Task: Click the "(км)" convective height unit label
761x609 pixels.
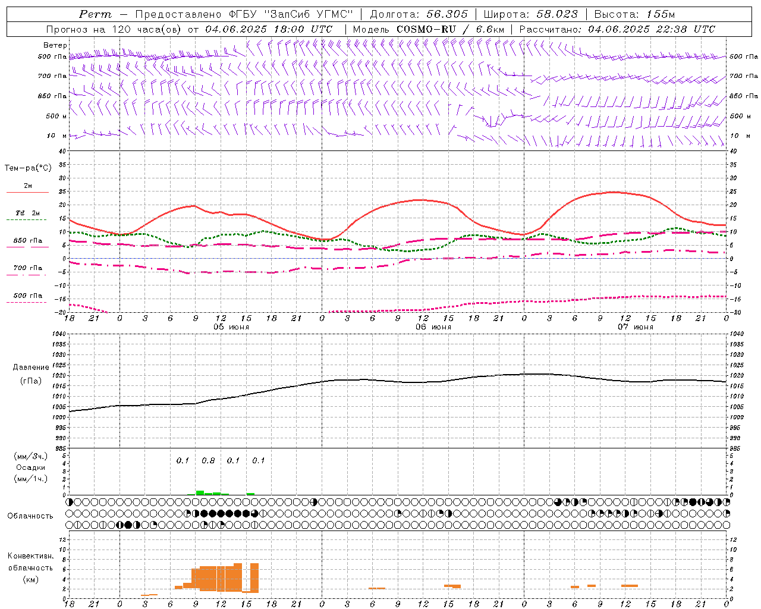Action: pyautogui.click(x=30, y=579)
